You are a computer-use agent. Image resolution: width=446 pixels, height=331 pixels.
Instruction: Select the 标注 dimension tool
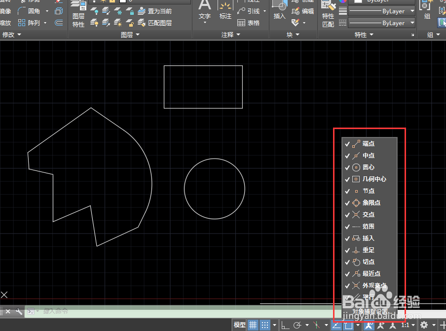click(225, 10)
